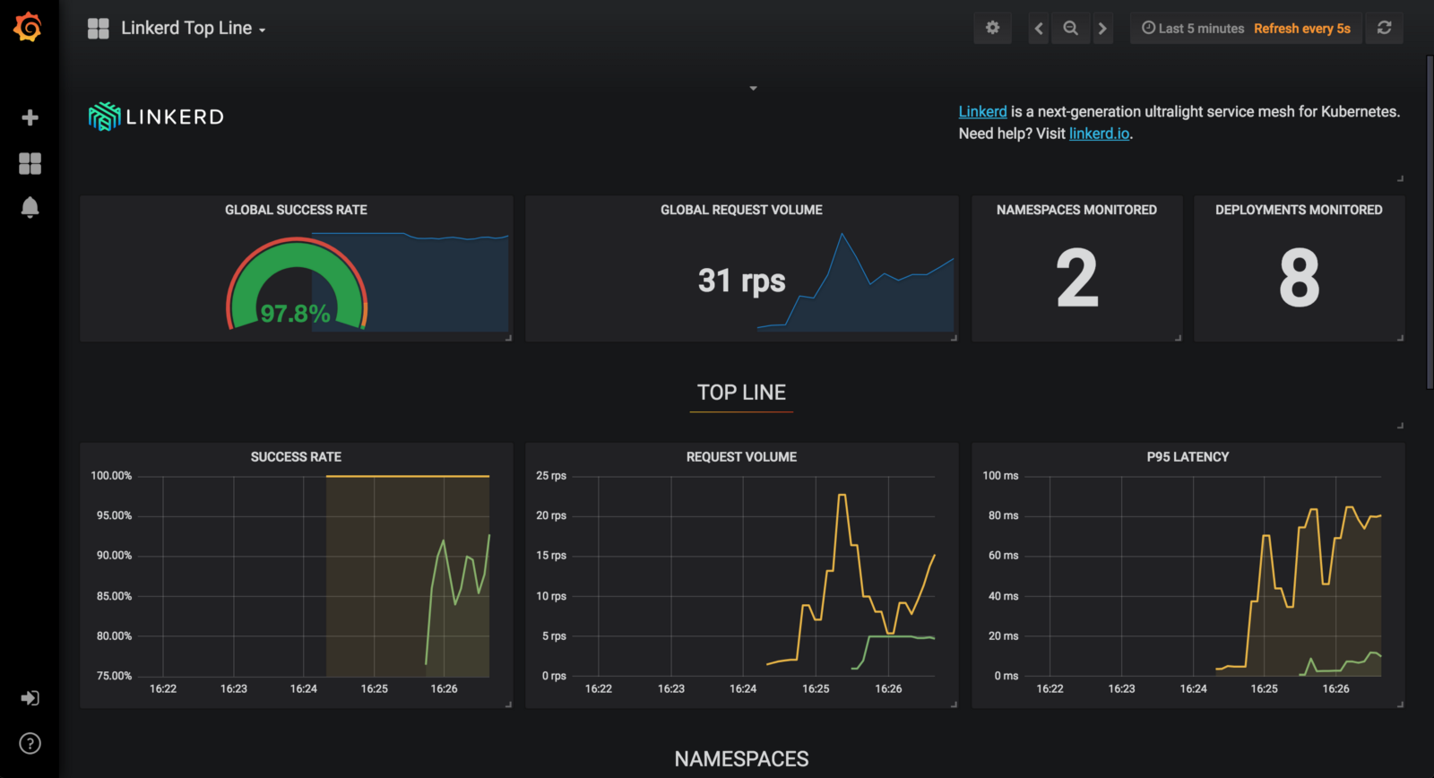Open the Create plus menu in sidebar
The height and width of the screenshot is (778, 1434).
tap(30, 118)
